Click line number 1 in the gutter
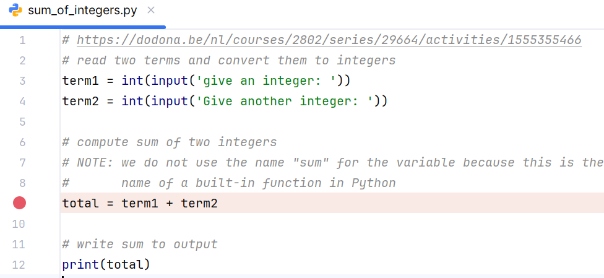 click(22, 40)
